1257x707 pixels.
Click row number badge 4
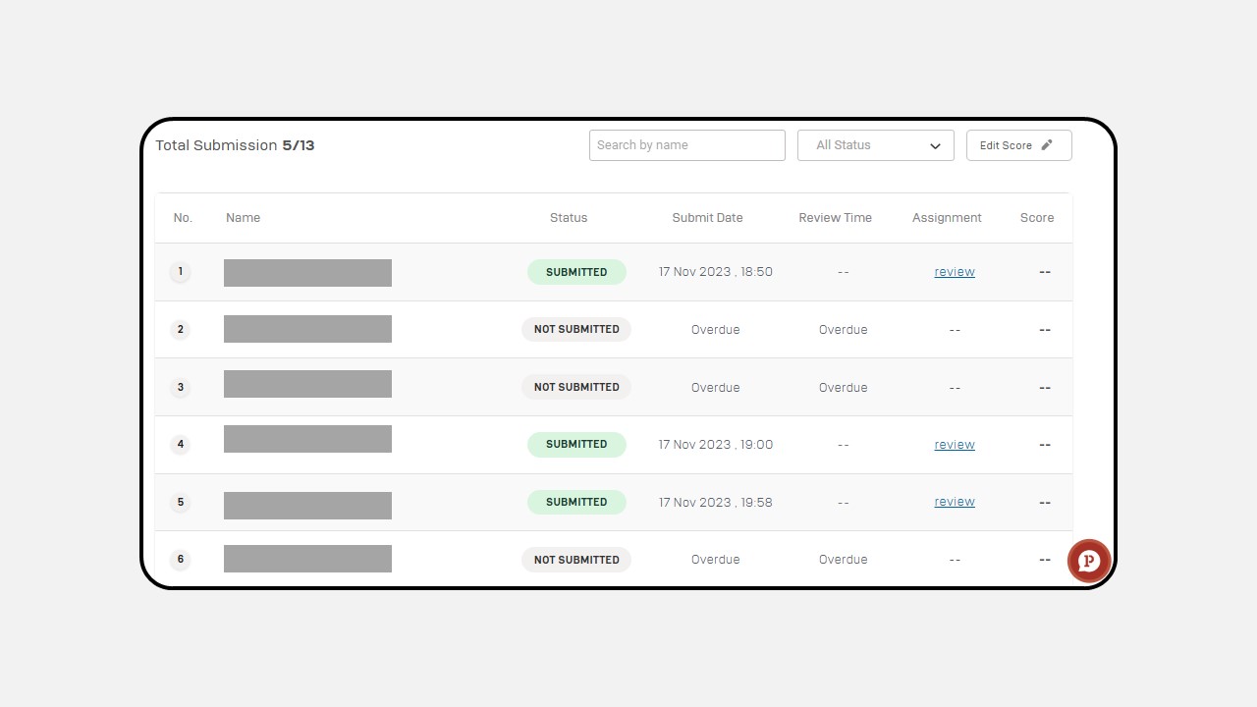coord(180,444)
